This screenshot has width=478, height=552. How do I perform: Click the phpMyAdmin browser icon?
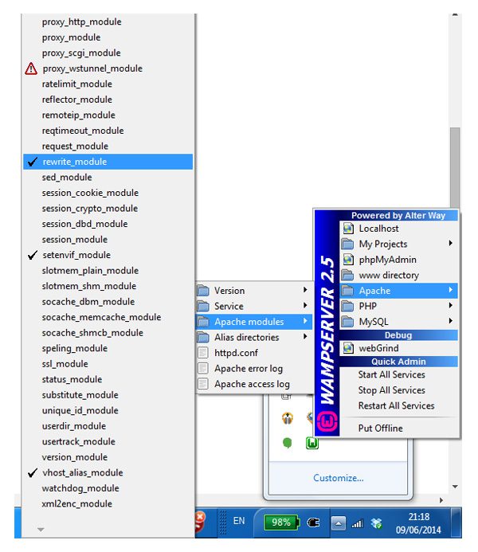[x=348, y=260]
